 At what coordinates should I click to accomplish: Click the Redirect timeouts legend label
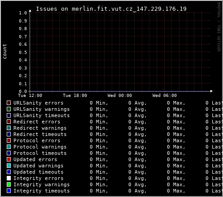pos(40,134)
